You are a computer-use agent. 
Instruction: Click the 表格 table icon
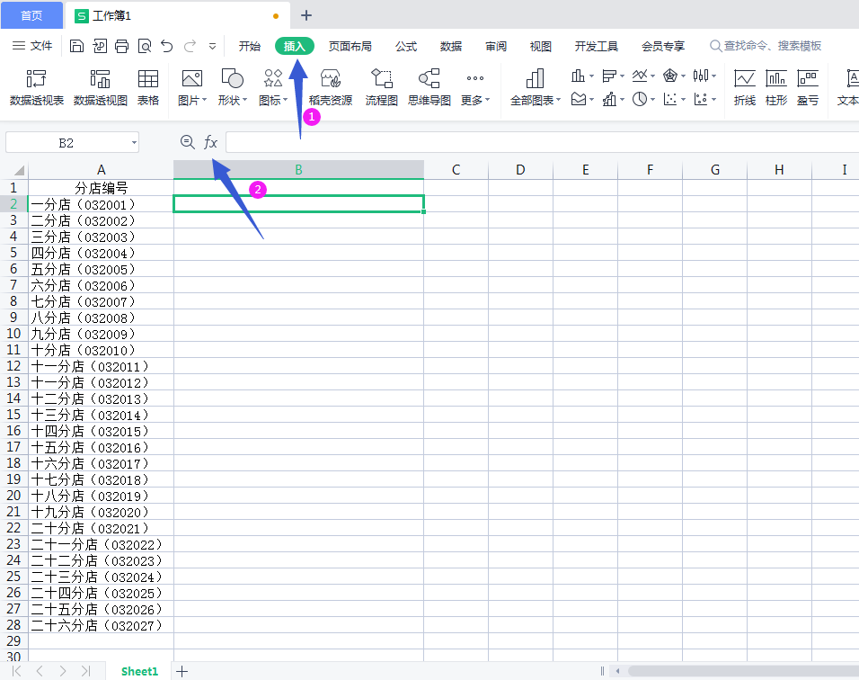tap(148, 88)
